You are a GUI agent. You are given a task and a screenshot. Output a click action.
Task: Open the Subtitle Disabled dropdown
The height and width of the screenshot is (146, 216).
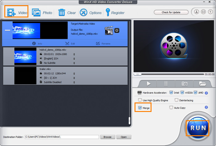(x=74, y=83)
